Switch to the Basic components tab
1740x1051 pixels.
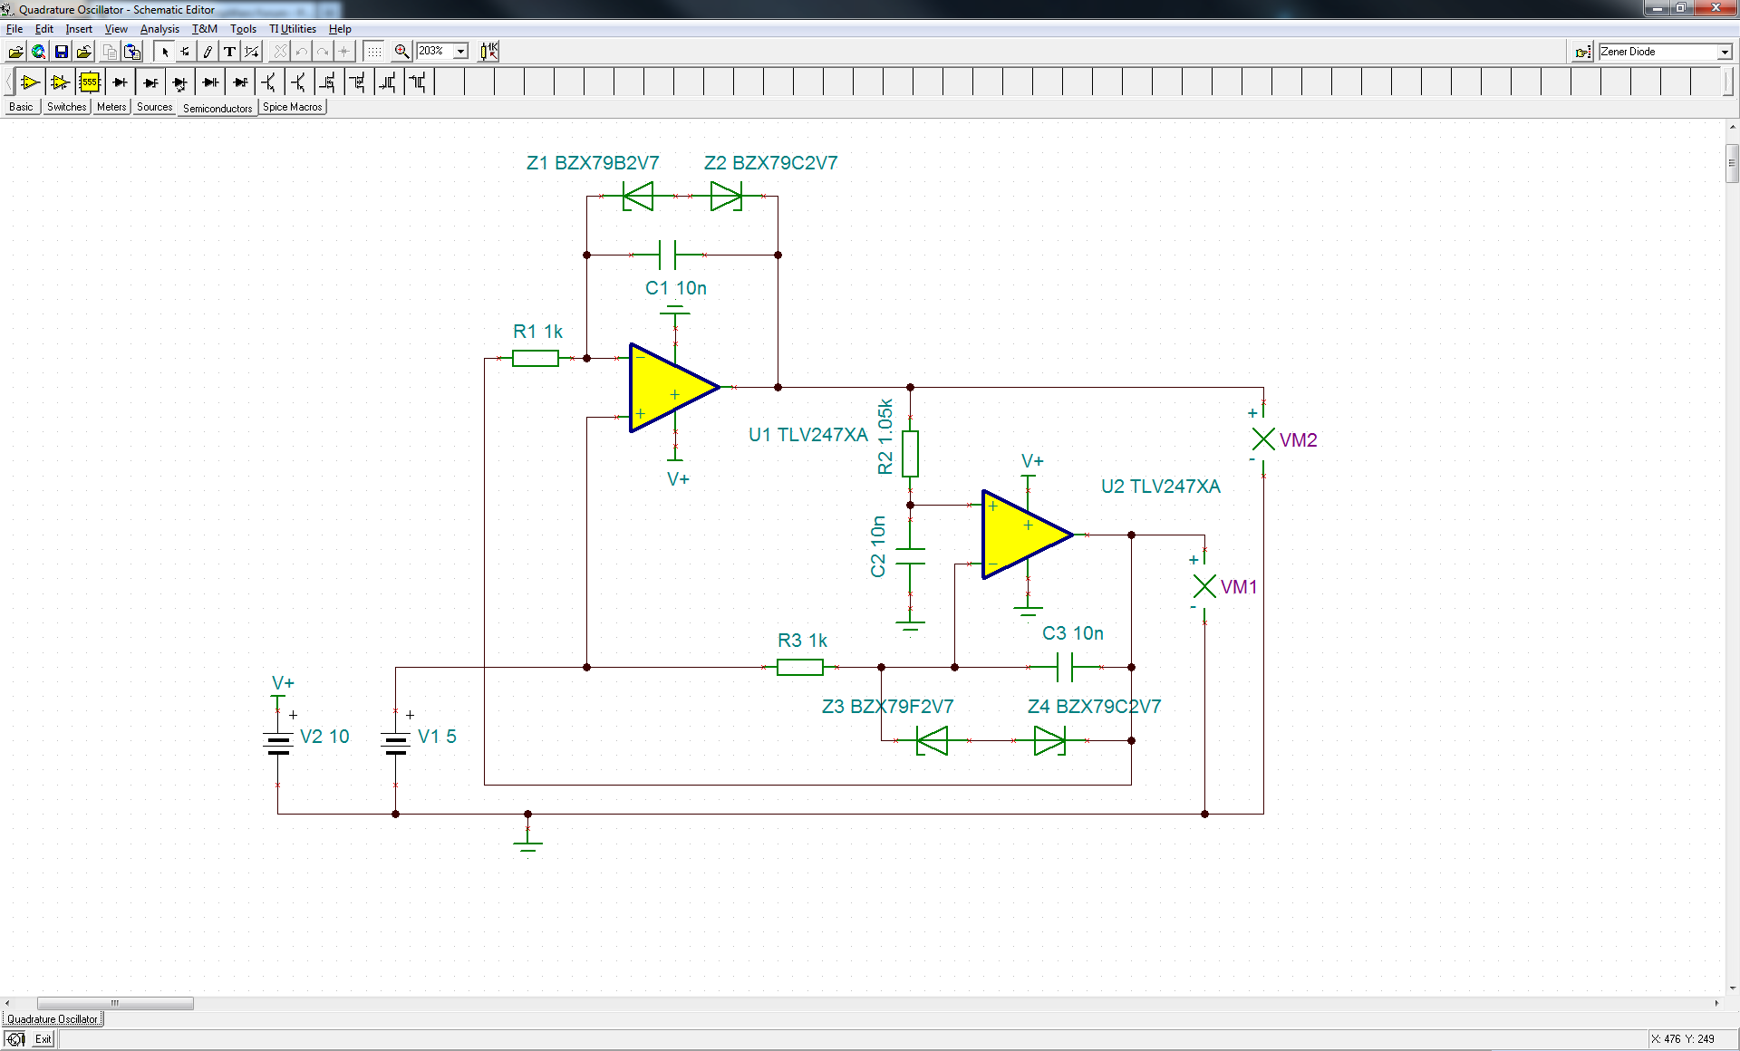[21, 107]
